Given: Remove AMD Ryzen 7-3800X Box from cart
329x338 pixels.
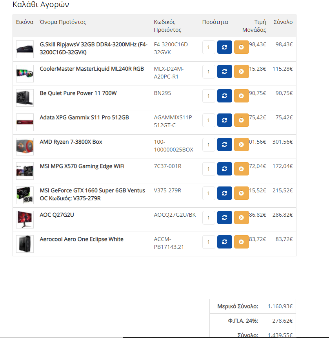Looking at the screenshot, I should tap(242, 144).
